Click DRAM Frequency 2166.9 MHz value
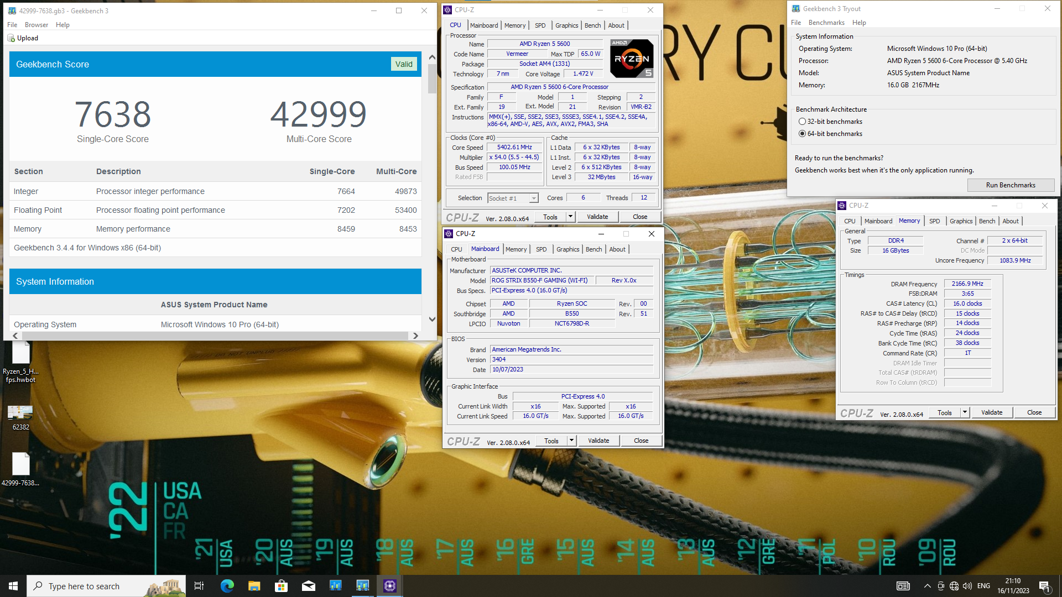This screenshot has width=1062, height=597. tap(967, 284)
